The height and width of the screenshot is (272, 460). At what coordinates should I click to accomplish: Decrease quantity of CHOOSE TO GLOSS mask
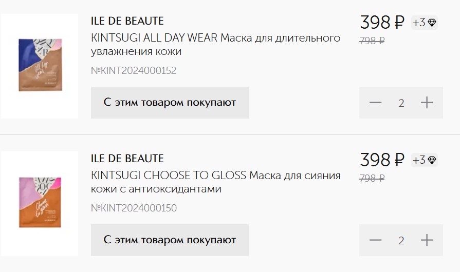(x=375, y=240)
